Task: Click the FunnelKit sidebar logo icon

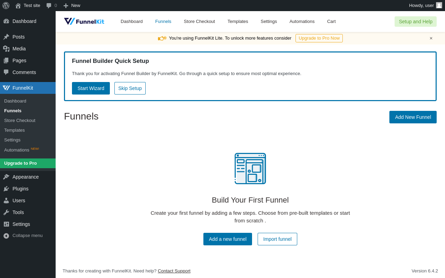Action: pos(6,88)
